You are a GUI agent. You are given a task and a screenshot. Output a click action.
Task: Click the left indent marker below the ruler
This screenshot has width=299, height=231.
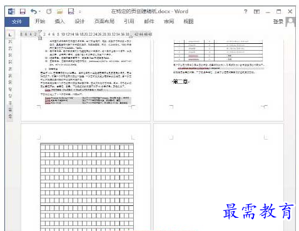click(x=40, y=38)
